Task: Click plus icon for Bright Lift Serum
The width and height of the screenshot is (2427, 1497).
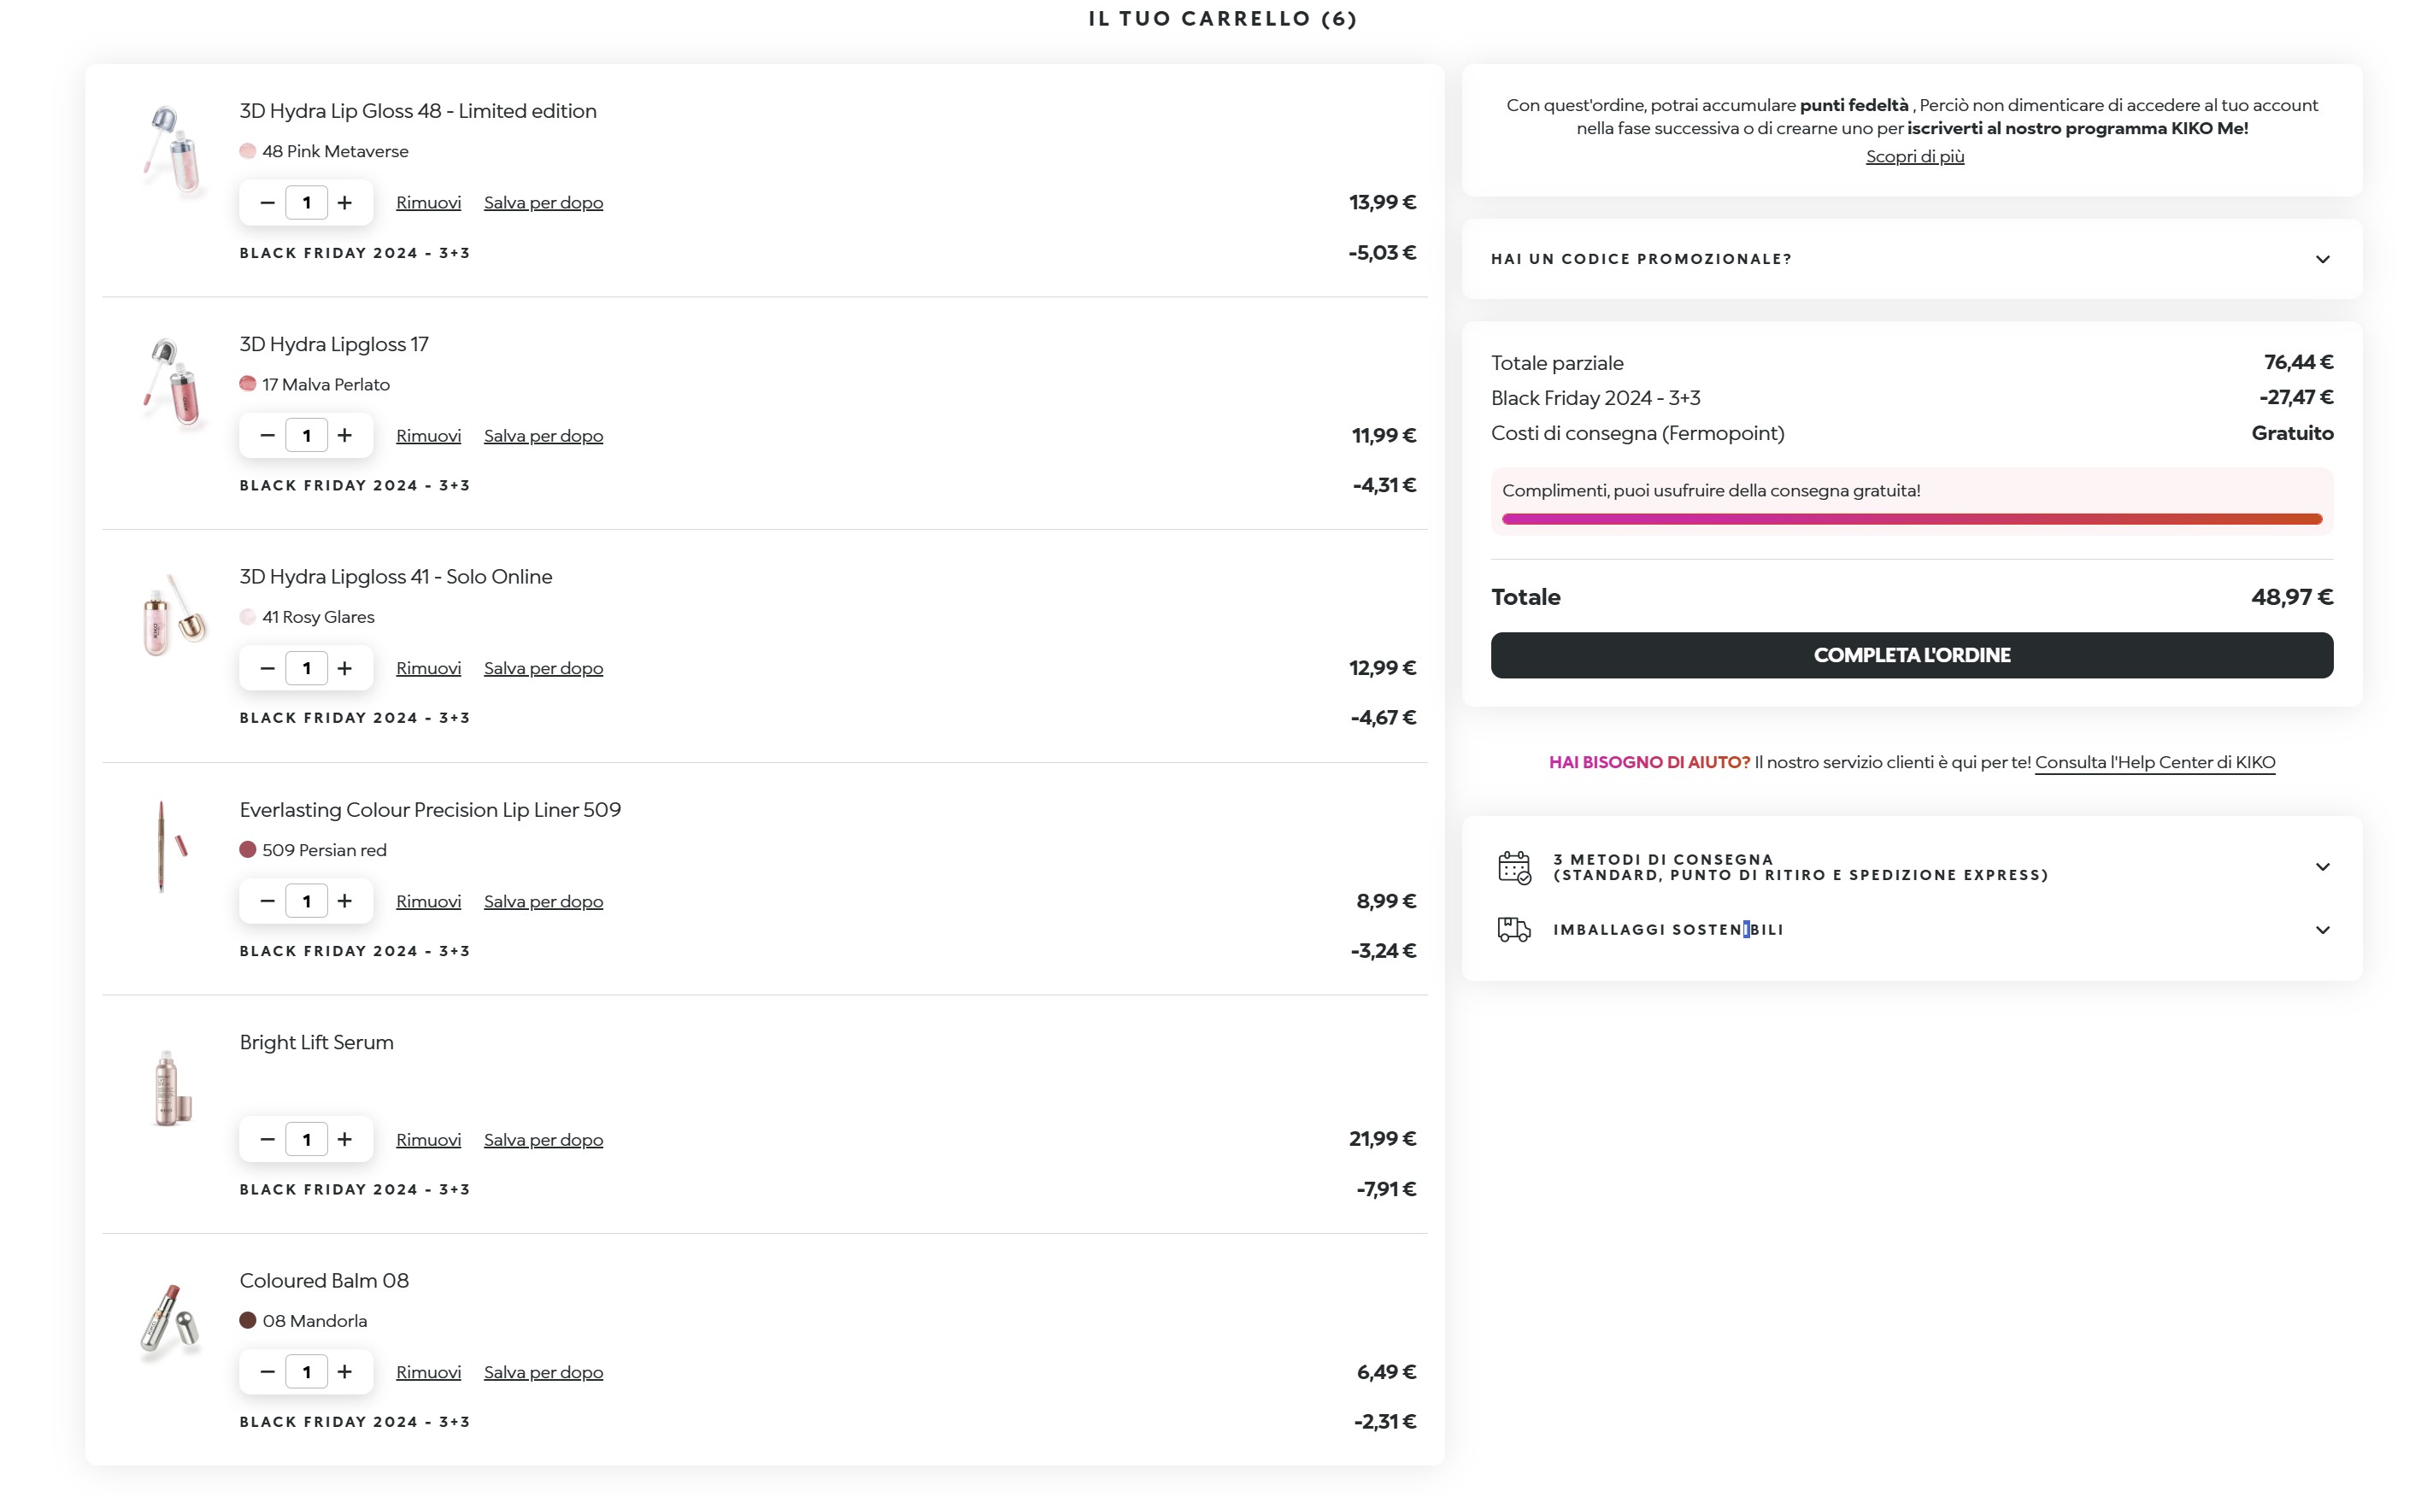Action: tap(344, 1140)
